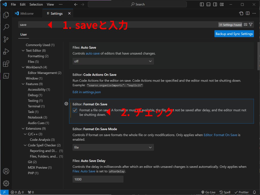Open notifications bell in status bar

click(254, 192)
